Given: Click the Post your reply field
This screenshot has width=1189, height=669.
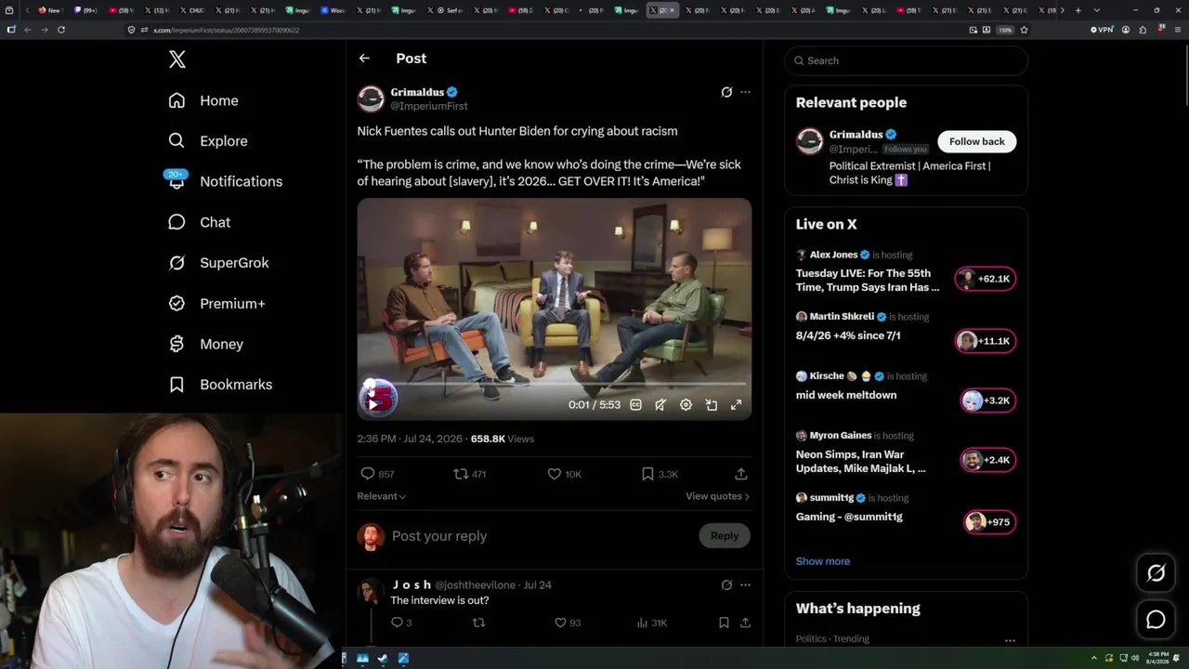Looking at the screenshot, I should click(539, 536).
